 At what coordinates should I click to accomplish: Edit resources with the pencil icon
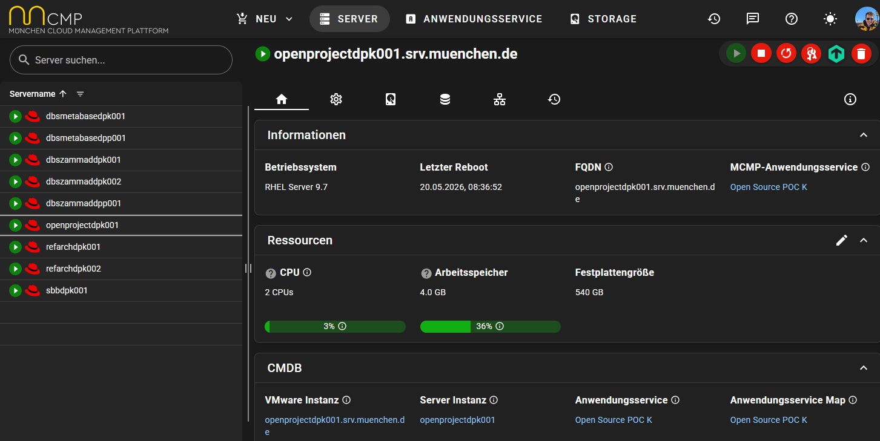842,240
